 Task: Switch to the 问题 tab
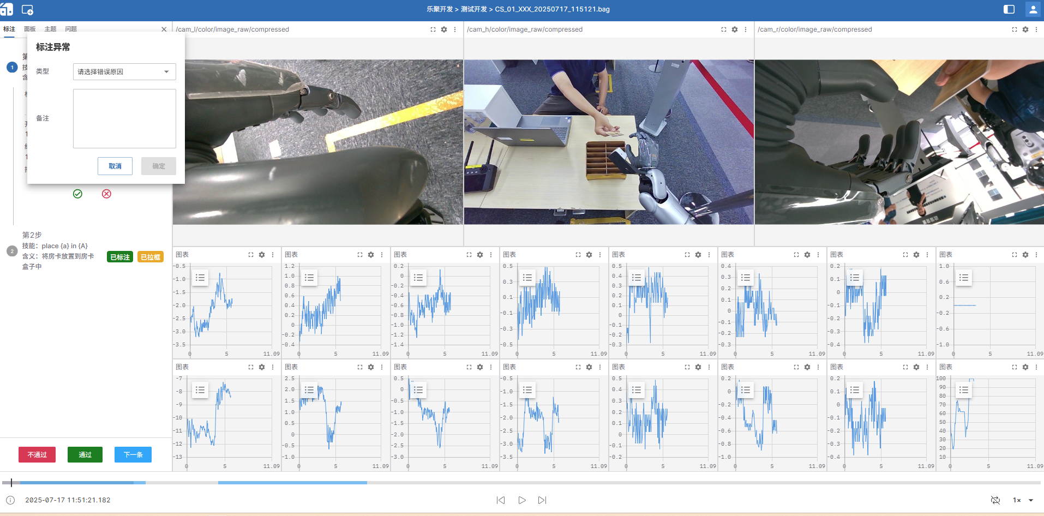pos(71,29)
